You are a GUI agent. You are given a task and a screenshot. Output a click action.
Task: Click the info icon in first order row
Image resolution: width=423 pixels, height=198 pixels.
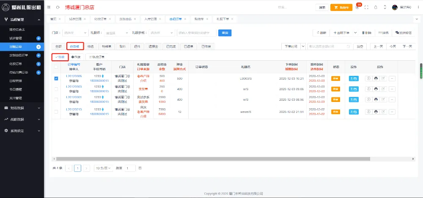[368, 78]
